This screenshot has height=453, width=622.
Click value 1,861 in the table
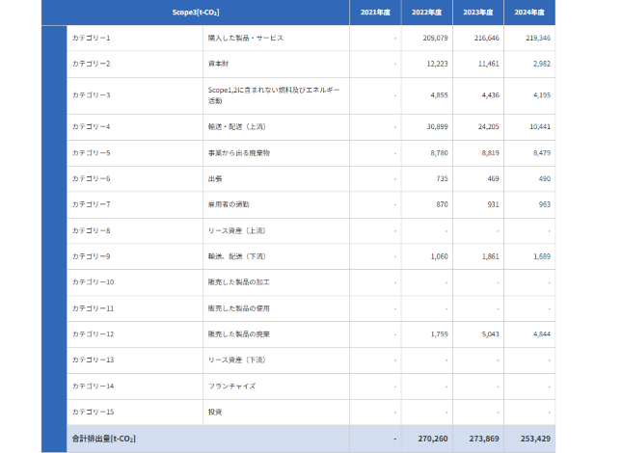490,256
